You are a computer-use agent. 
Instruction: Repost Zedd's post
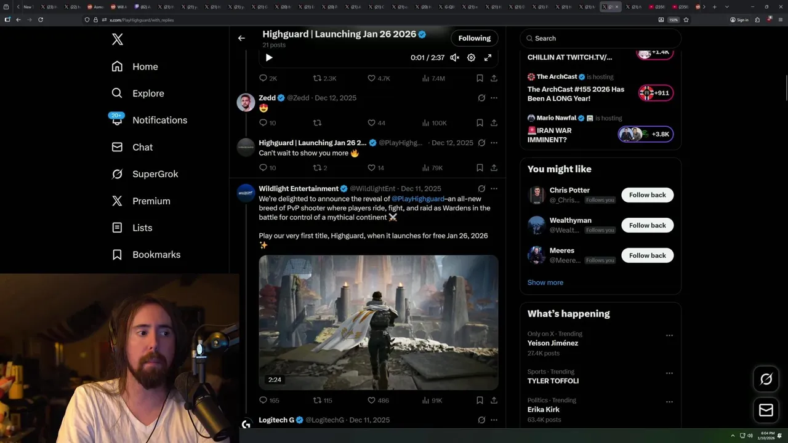[318, 123]
